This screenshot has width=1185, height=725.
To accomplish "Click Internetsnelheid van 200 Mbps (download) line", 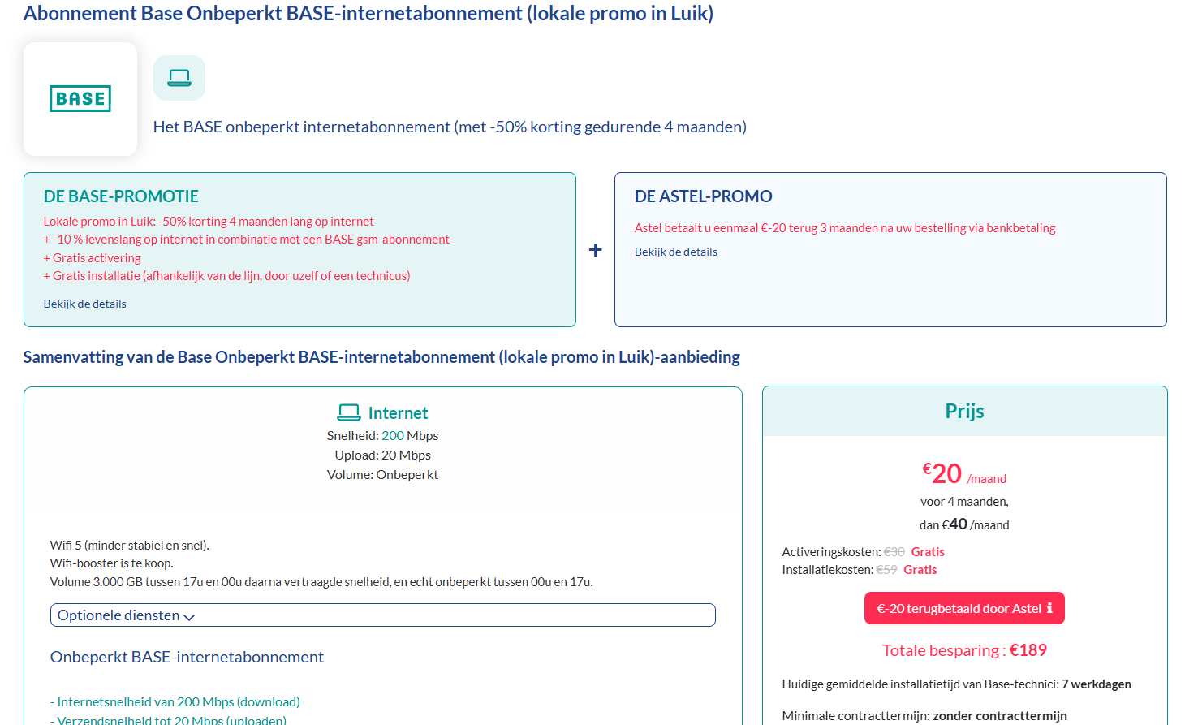I will point(175,701).
